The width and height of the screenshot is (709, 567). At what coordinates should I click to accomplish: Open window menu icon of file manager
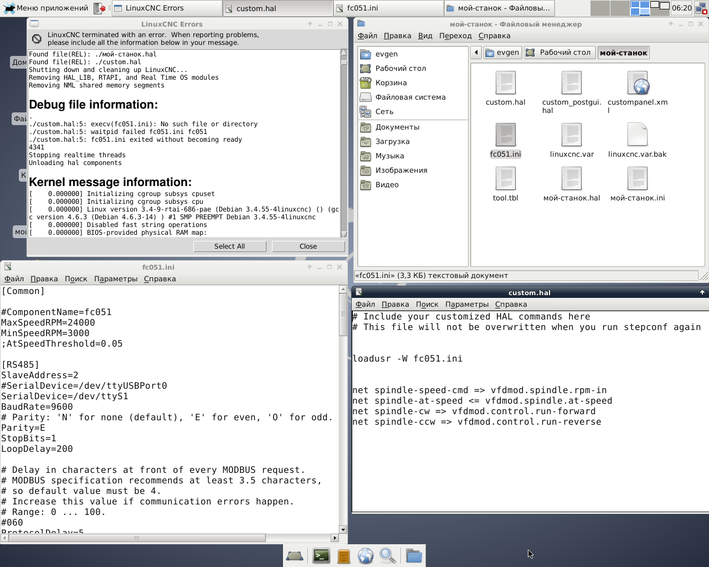tap(361, 24)
